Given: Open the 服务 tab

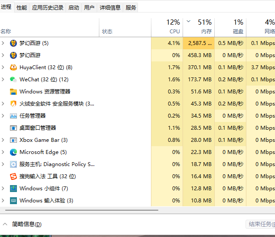Looking at the screenshot, I should (x=131, y=7).
